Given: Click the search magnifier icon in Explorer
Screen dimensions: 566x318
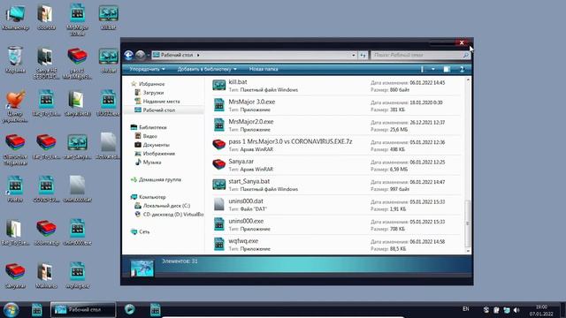Looking at the screenshot, I should point(466,55).
